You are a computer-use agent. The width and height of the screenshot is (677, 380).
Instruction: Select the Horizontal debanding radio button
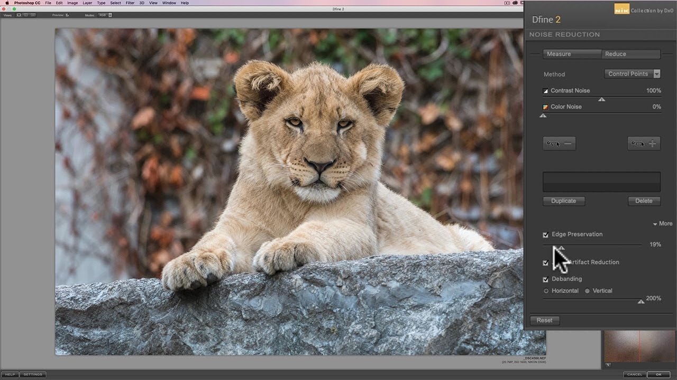coord(546,291)
